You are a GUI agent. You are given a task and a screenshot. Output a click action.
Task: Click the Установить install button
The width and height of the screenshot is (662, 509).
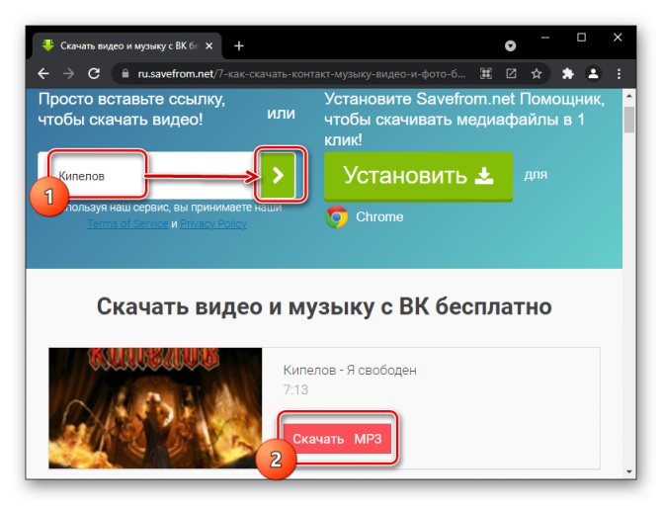[418, 176]
